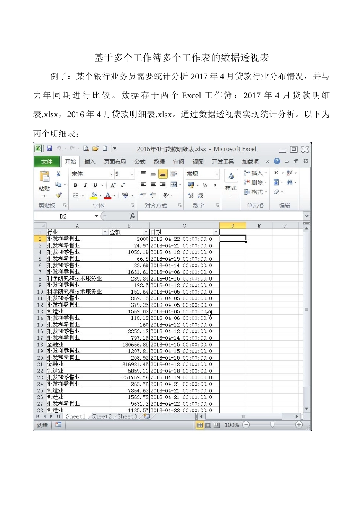The width and height of the screenshot is (363, 513).
Task: Click the Align Text Left icon
Action: tap(143, 185)
